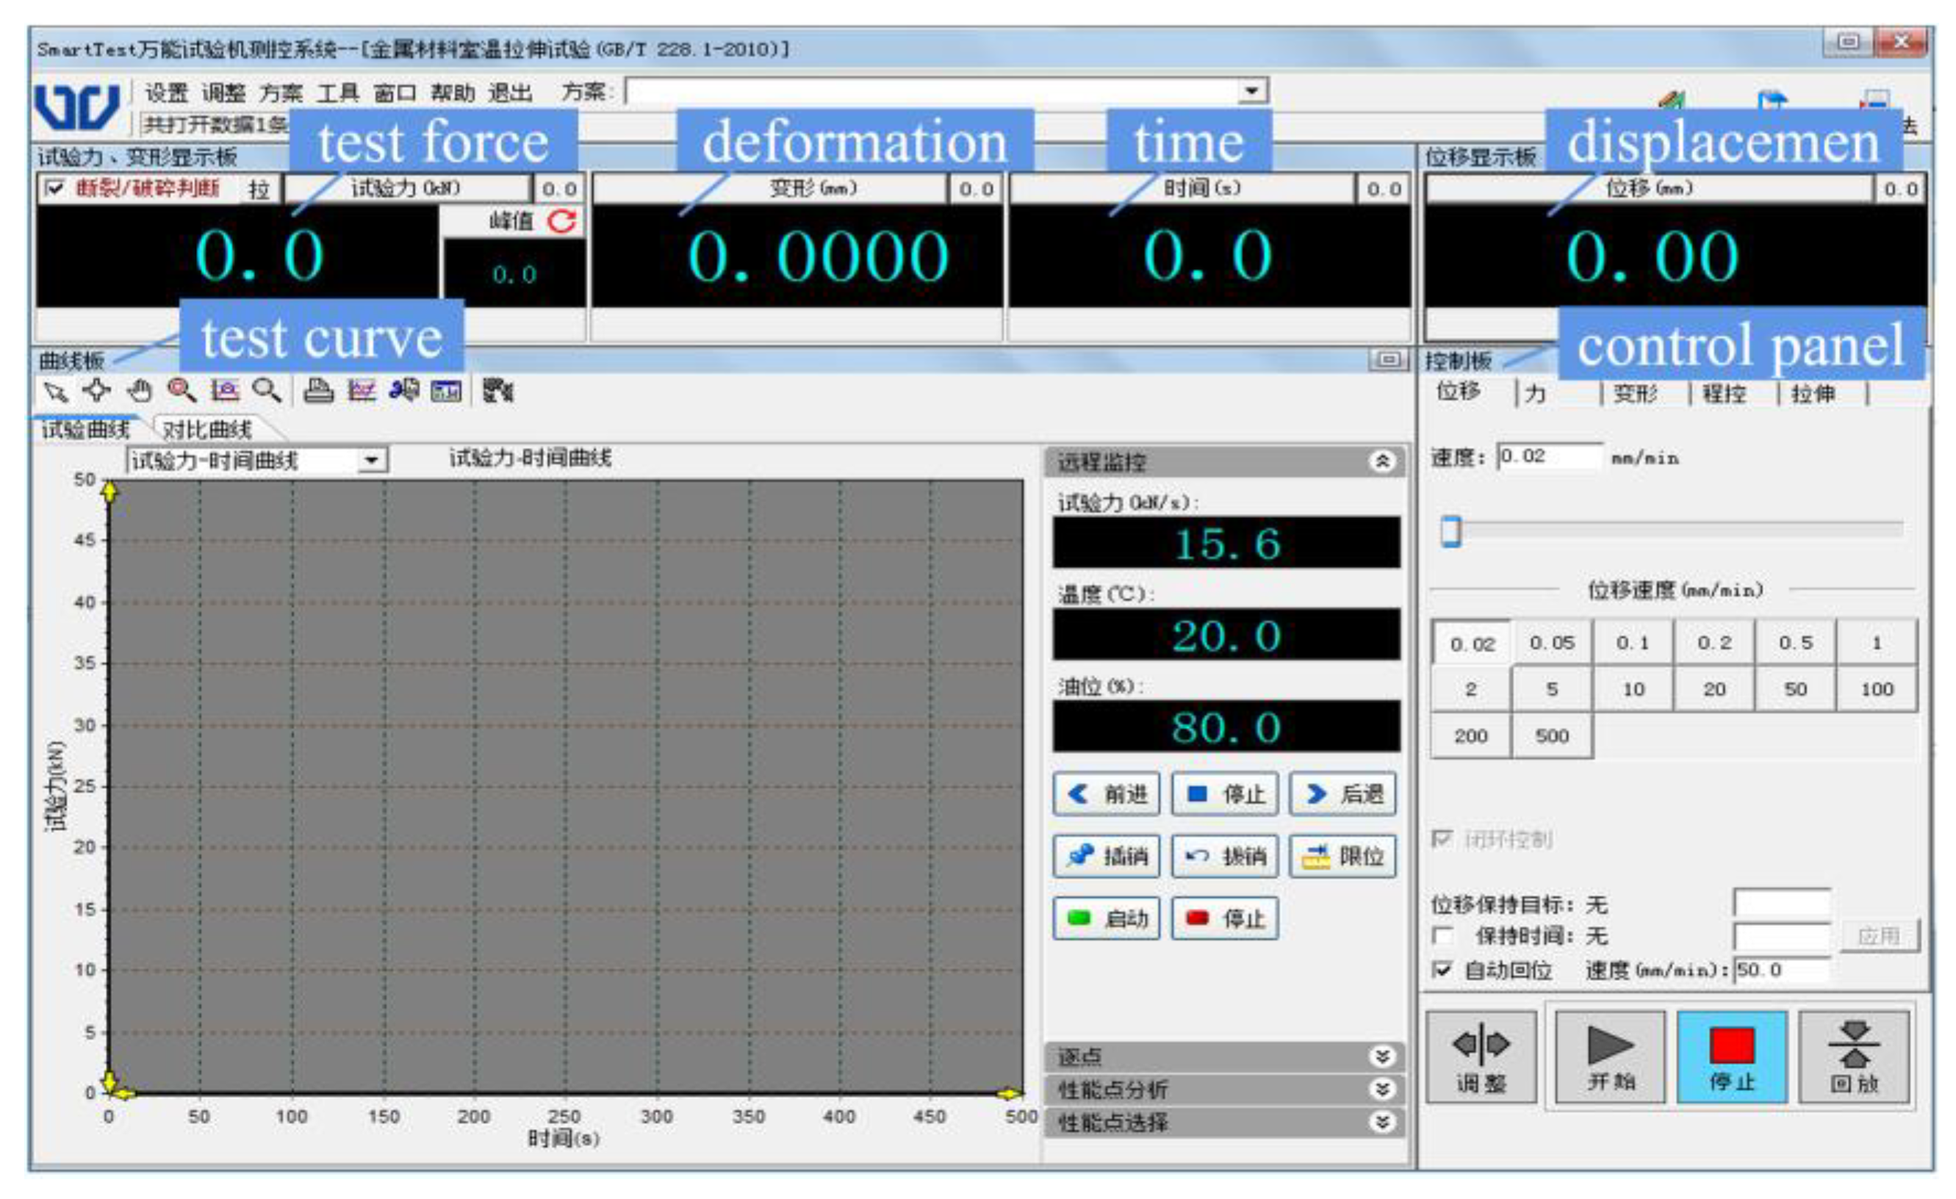Select the hand pan tool
This screenshot has width=1956, height=1199.
coord(140,390)
